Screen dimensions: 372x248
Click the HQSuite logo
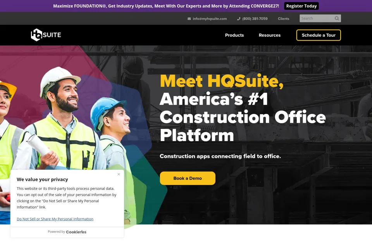(x=46, y=35)
